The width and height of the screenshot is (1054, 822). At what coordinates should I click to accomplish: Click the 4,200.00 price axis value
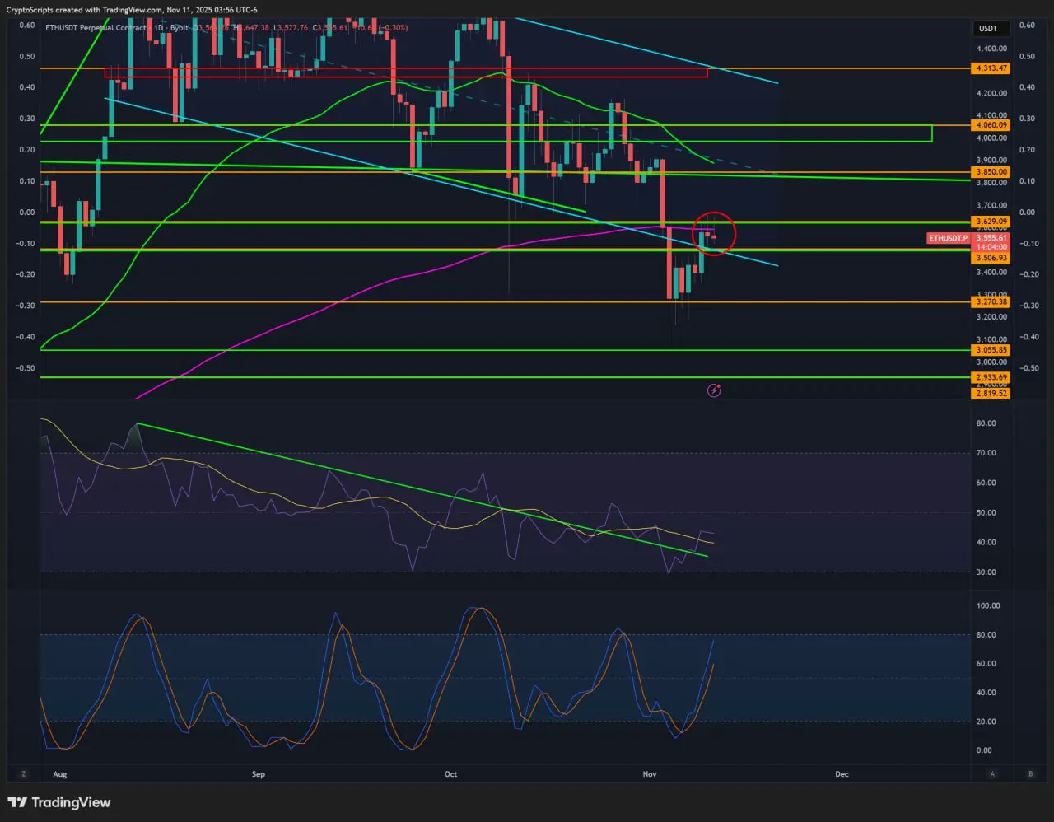[991, 93]
